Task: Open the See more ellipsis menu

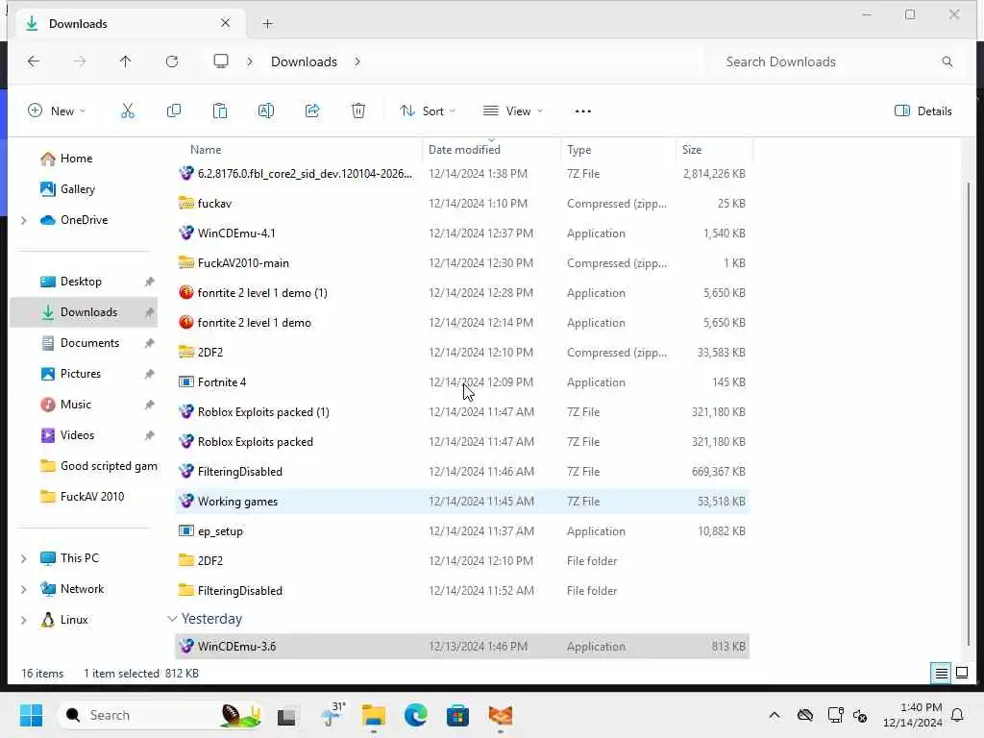Action: tap(583, 111)
